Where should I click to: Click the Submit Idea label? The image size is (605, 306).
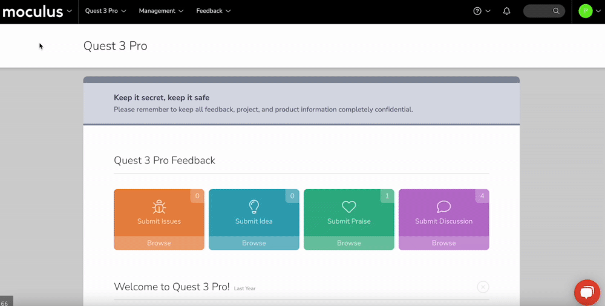coord(254,221)
